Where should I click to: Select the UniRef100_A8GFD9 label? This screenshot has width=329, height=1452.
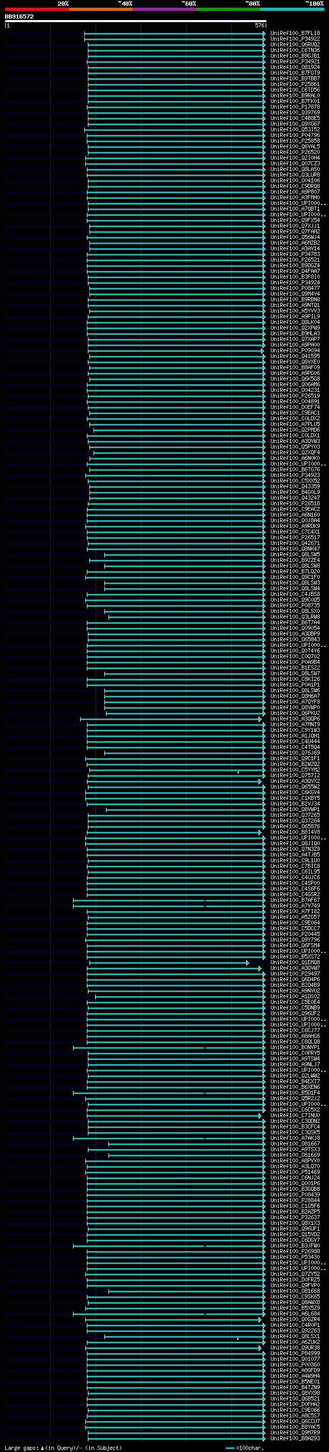click(x=295, y=1370)
